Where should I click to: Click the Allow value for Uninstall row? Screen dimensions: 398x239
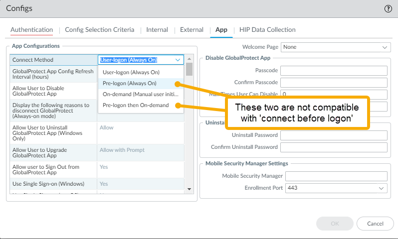coord(107,128)
